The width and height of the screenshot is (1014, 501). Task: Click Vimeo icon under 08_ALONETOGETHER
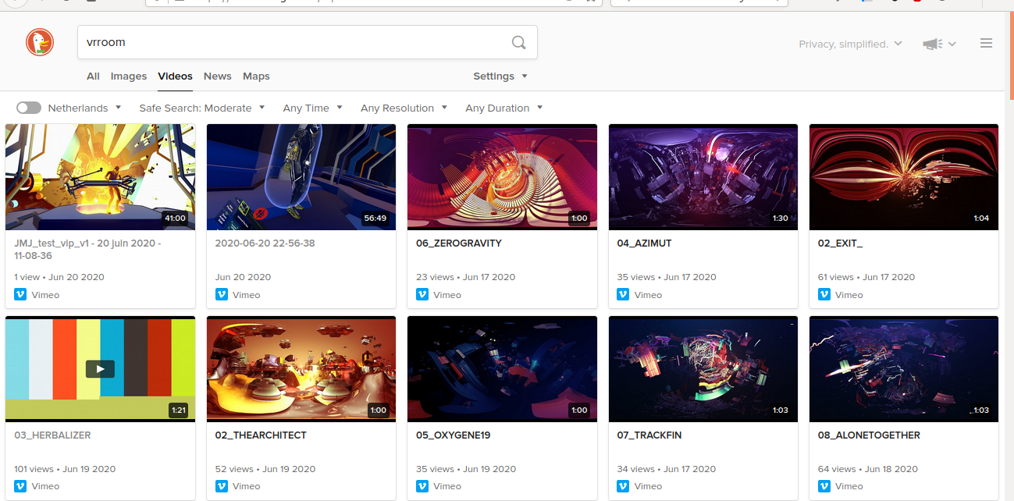point(824,486)
